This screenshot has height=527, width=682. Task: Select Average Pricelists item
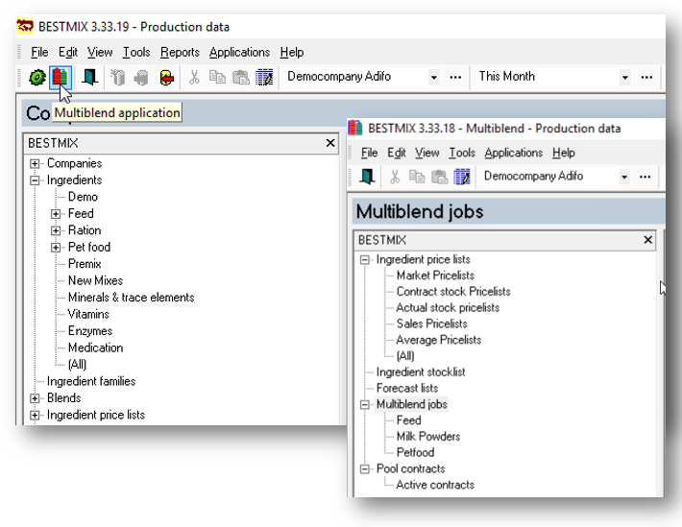(x=438, y=340)
